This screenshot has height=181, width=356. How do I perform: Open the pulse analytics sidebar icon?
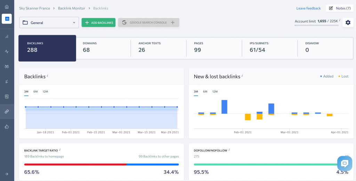pos(7,52)
